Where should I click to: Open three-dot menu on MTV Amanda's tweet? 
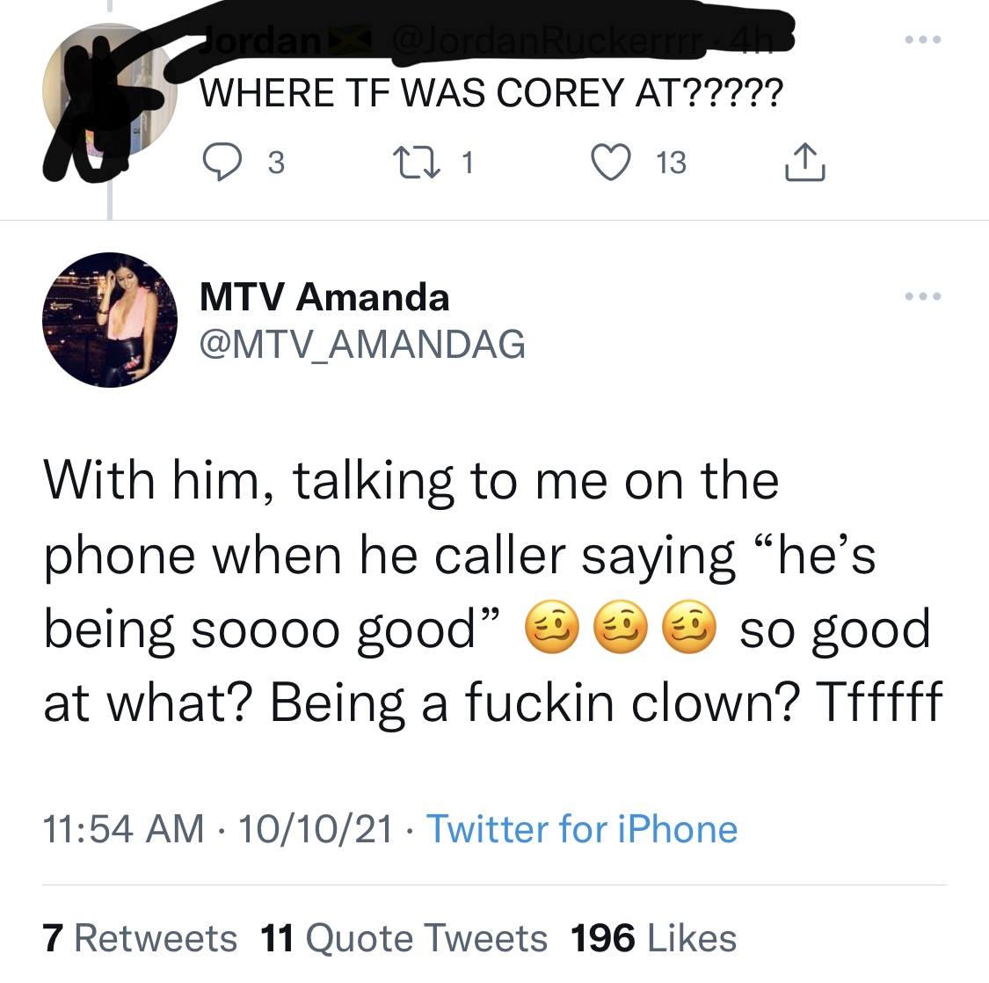[923, 297]
